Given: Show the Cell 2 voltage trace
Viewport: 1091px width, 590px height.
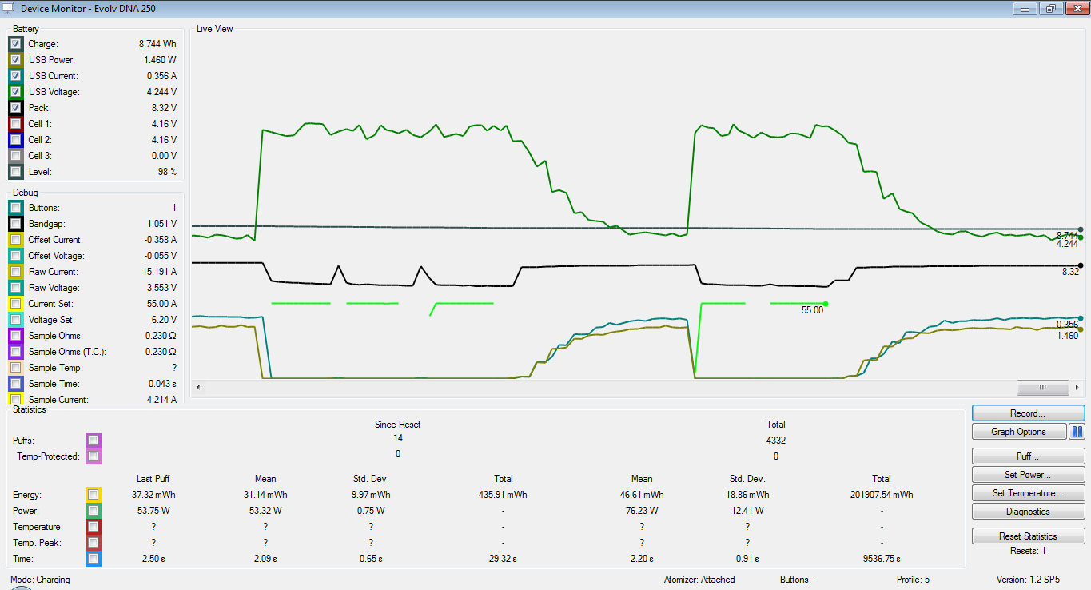Looking at the screenshot, I should click(16, 140).
